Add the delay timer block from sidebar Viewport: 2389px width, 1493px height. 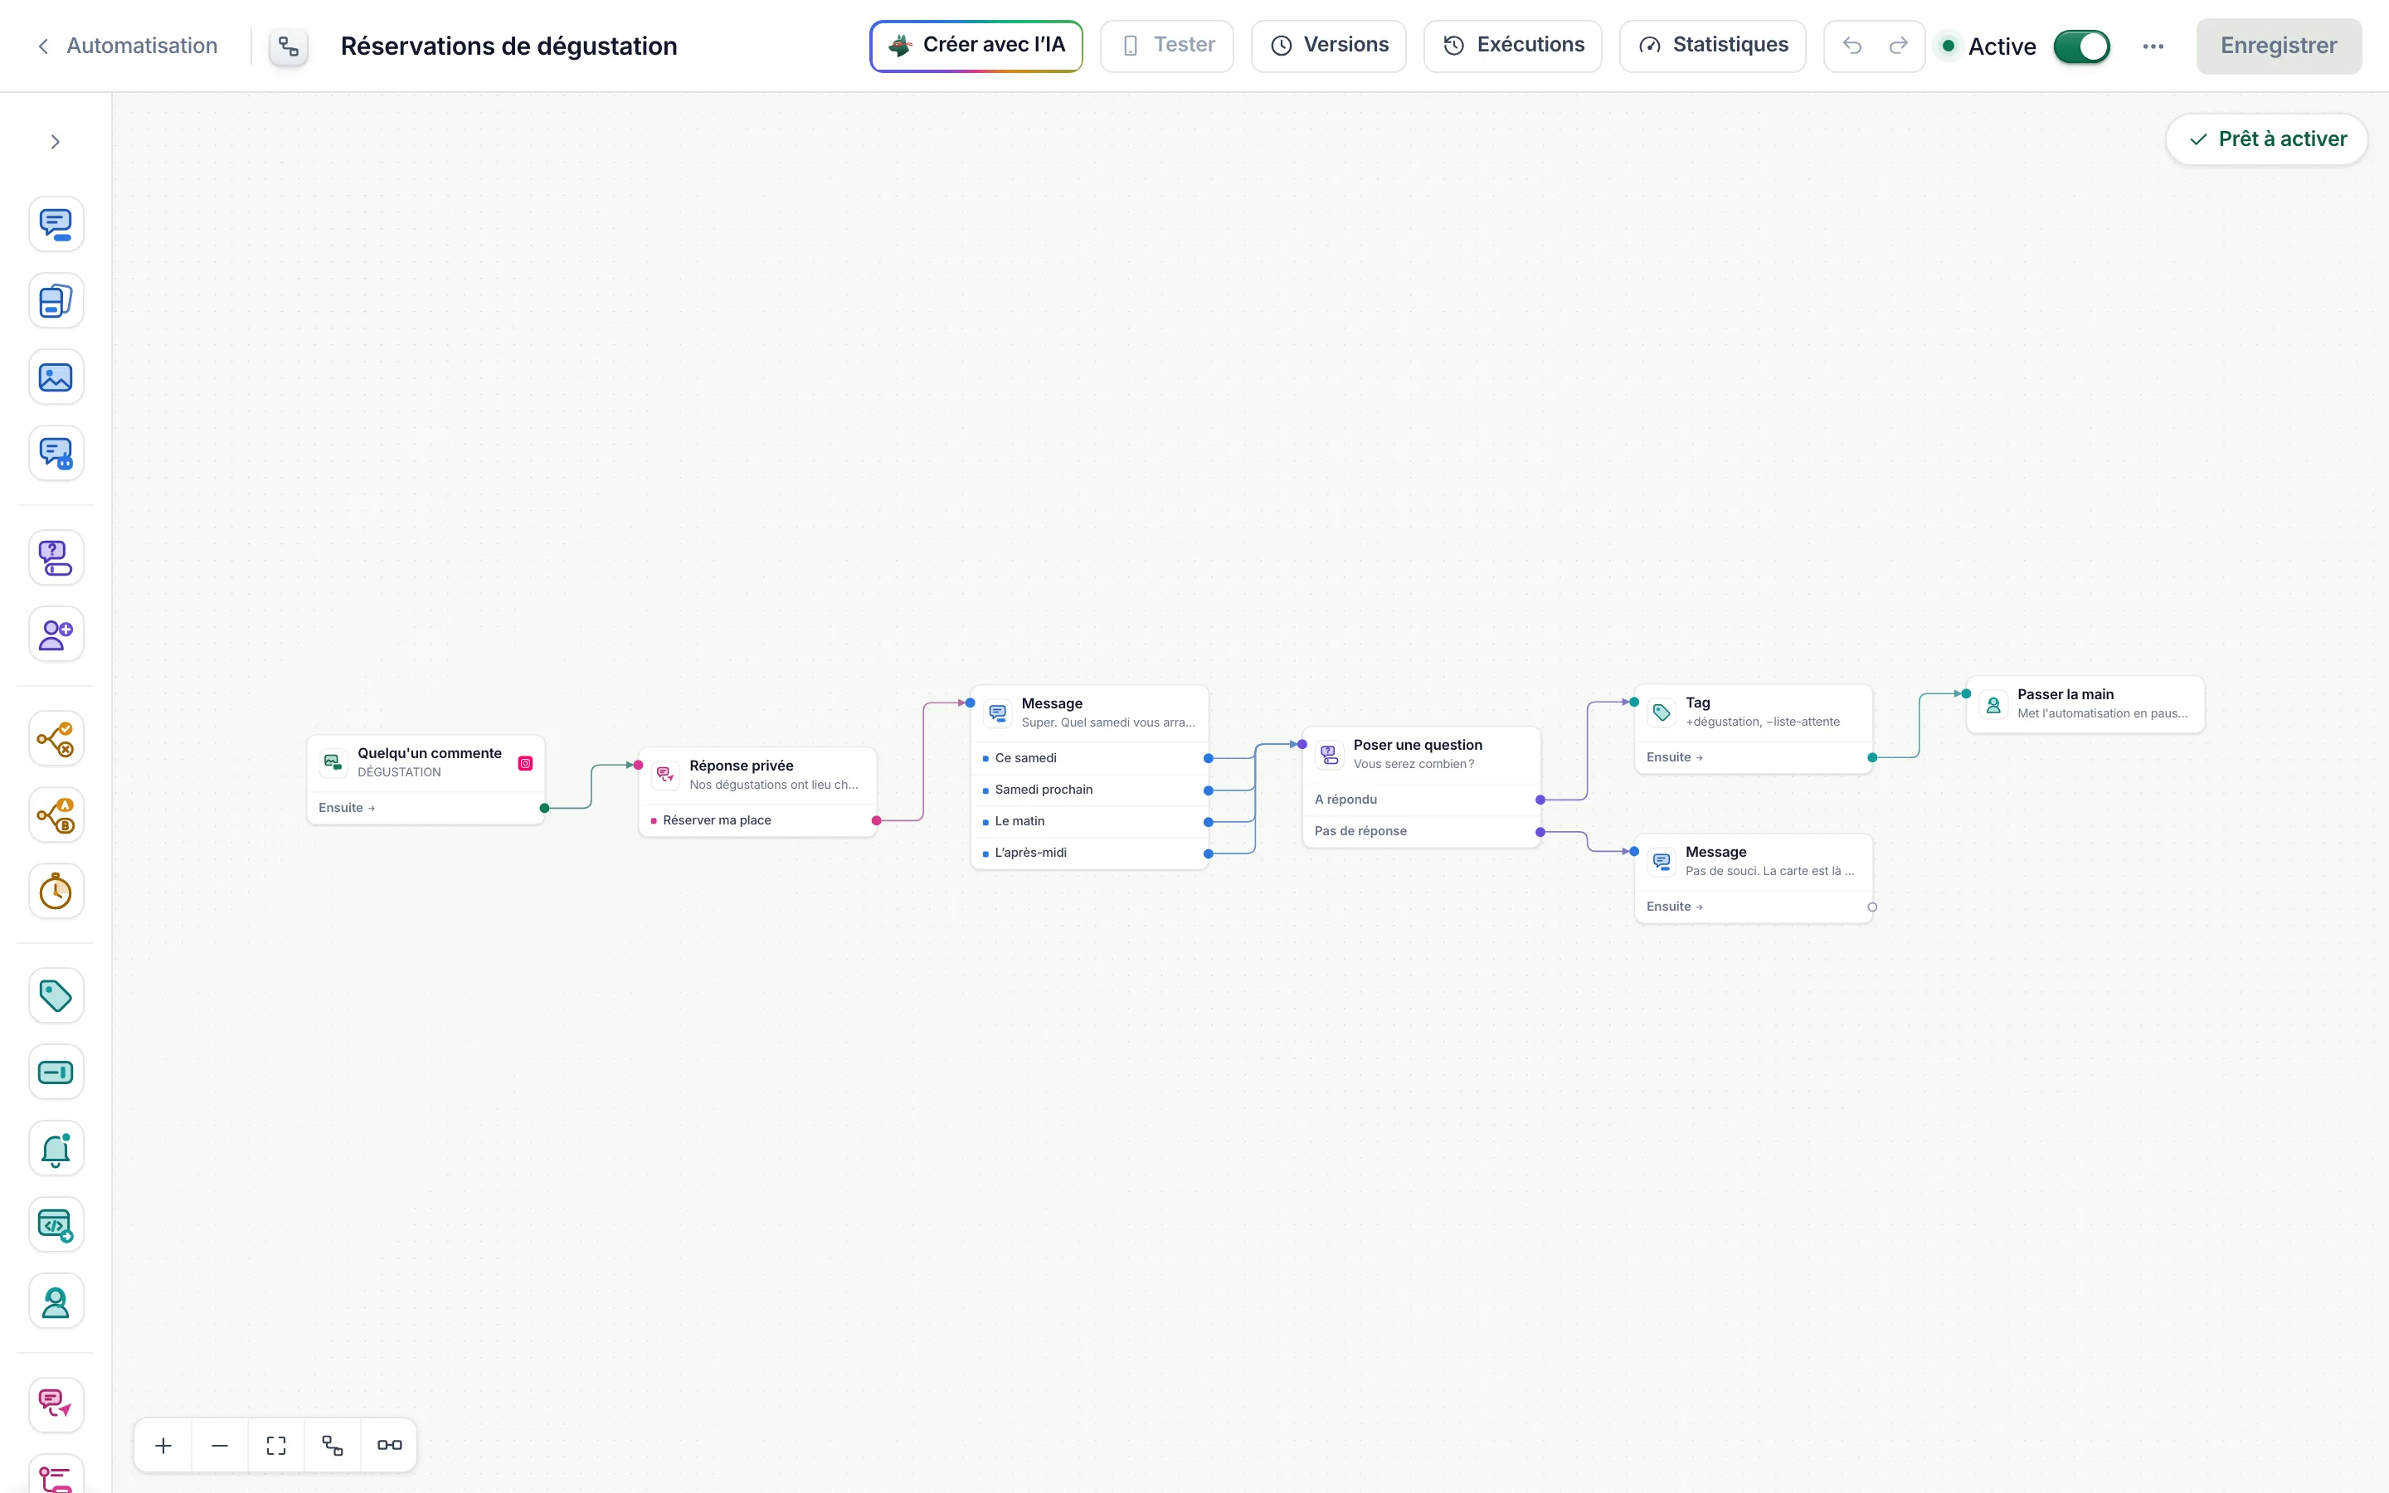click(x=56, y=892)
